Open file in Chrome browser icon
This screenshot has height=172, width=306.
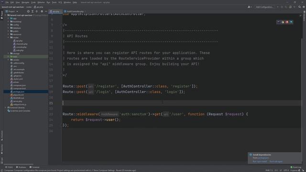(x=283, y=22)
